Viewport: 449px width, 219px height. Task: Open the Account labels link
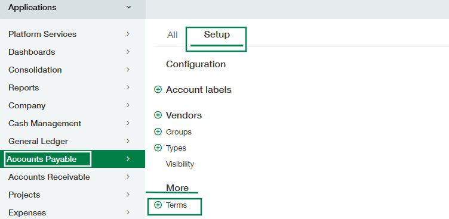[x=199, y=90]
